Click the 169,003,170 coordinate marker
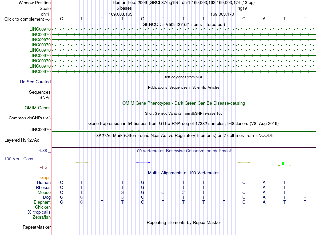 click(222, 14)
